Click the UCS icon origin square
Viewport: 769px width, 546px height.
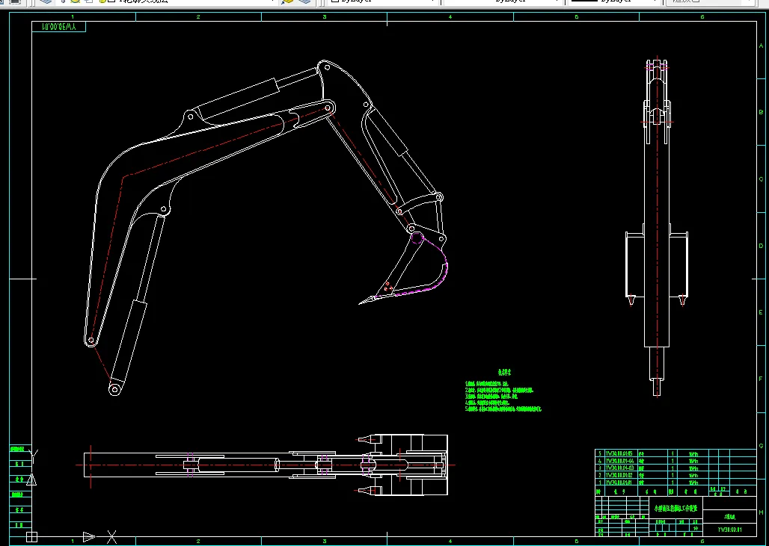pyautogui.click(x=31, y=537)
